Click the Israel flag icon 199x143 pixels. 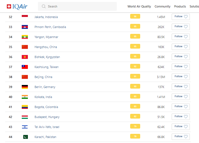click(x=25, y=127)
